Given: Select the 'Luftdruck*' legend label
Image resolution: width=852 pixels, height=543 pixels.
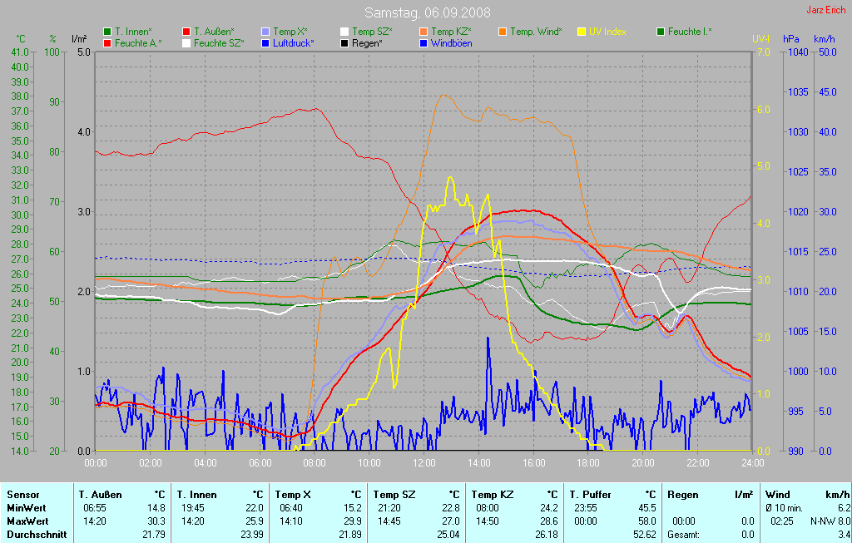Looking at the screenshot, I should [x=294, y=43].
